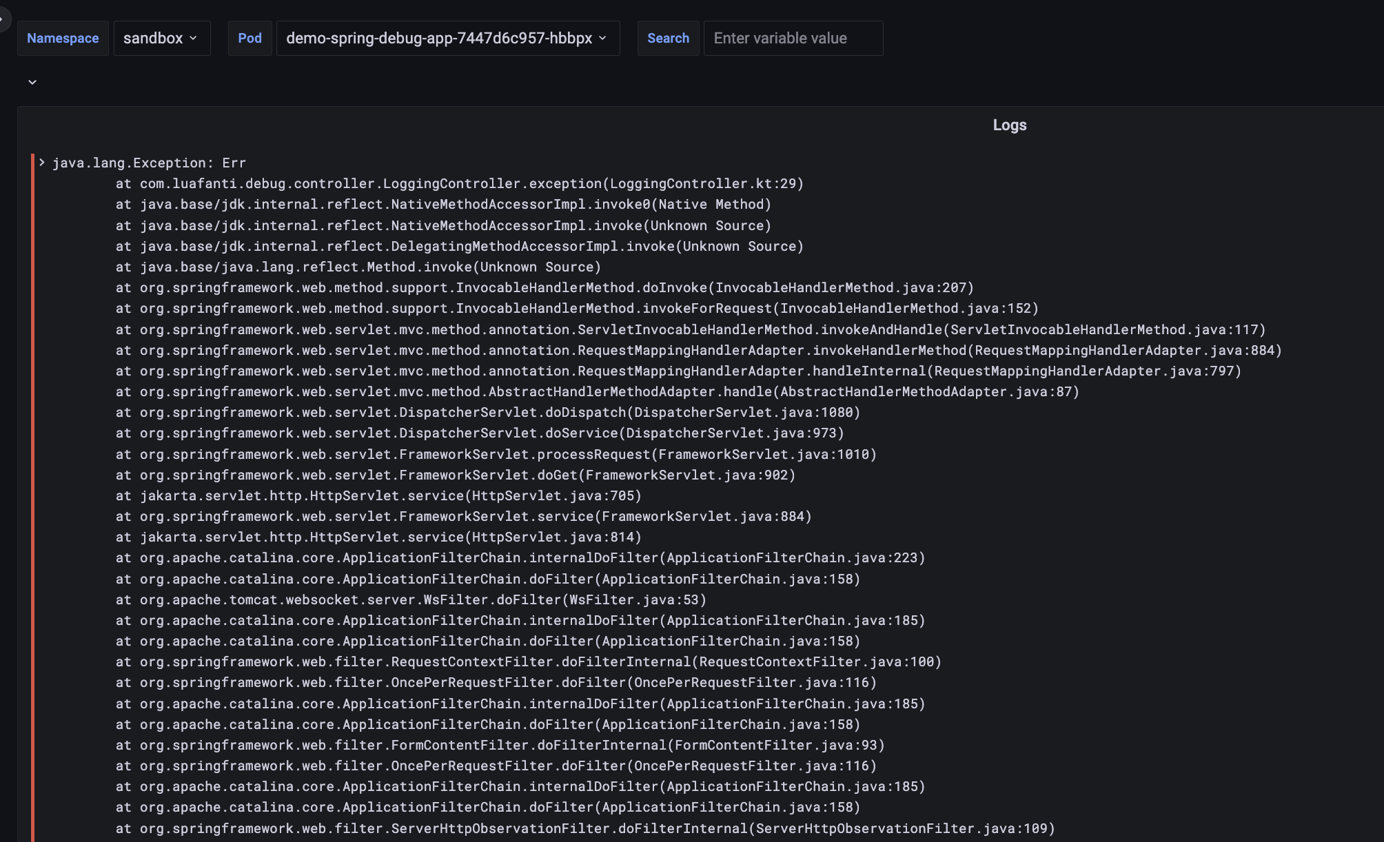Open the sandbox namespace dropdown

click(x=161, y=39)
